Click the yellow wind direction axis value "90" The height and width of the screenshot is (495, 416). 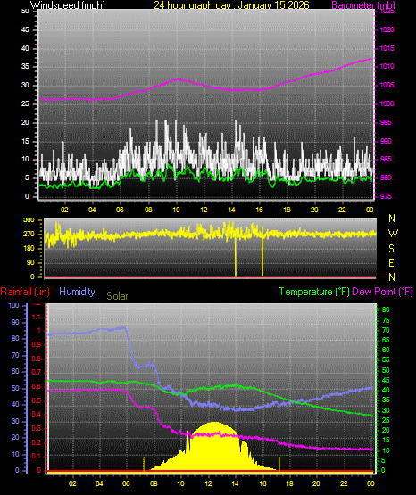click(30, 262)
